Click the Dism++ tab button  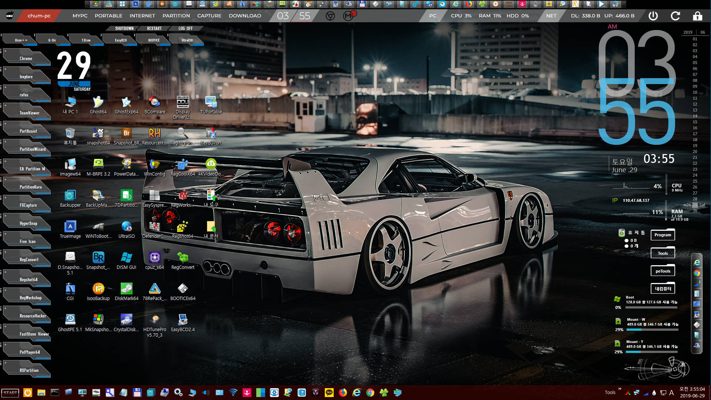(20, 40)
